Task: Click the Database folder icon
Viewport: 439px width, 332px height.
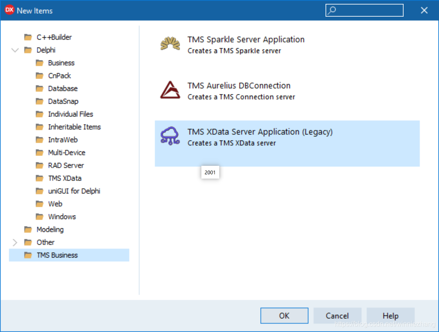Action: pyautogui.click(x=40, y=88)
